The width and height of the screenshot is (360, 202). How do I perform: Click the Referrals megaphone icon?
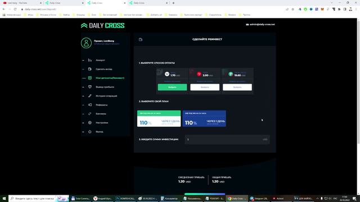click(x=90, y=105)
